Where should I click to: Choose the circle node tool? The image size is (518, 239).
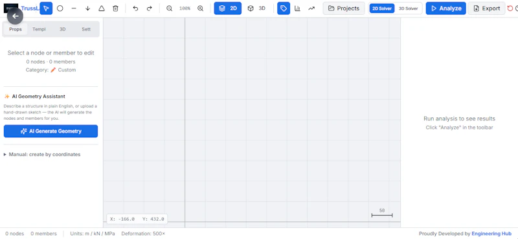(x=60, y=8)
